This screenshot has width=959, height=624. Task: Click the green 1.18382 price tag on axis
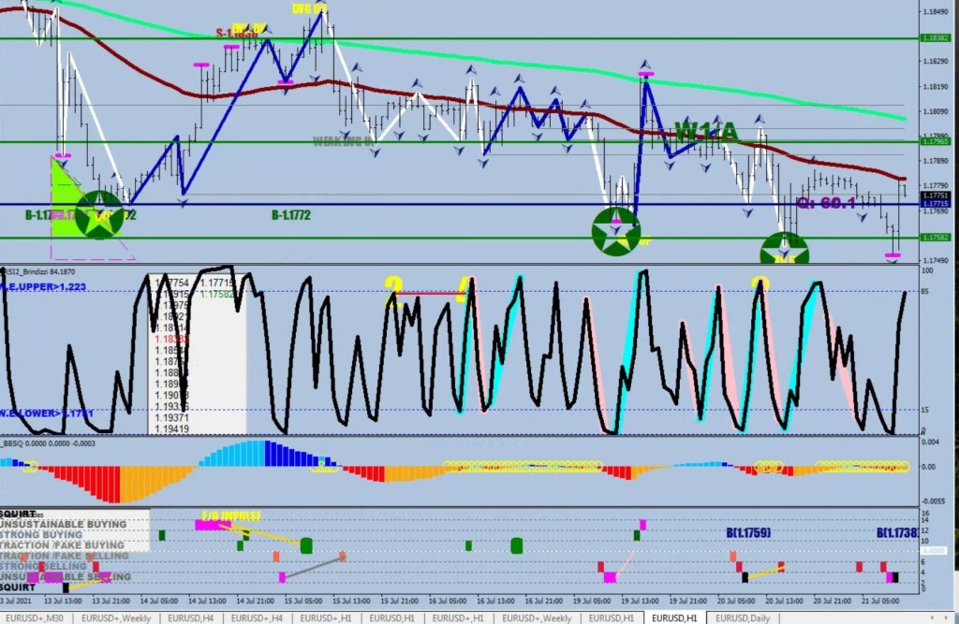tap(935, 38)
